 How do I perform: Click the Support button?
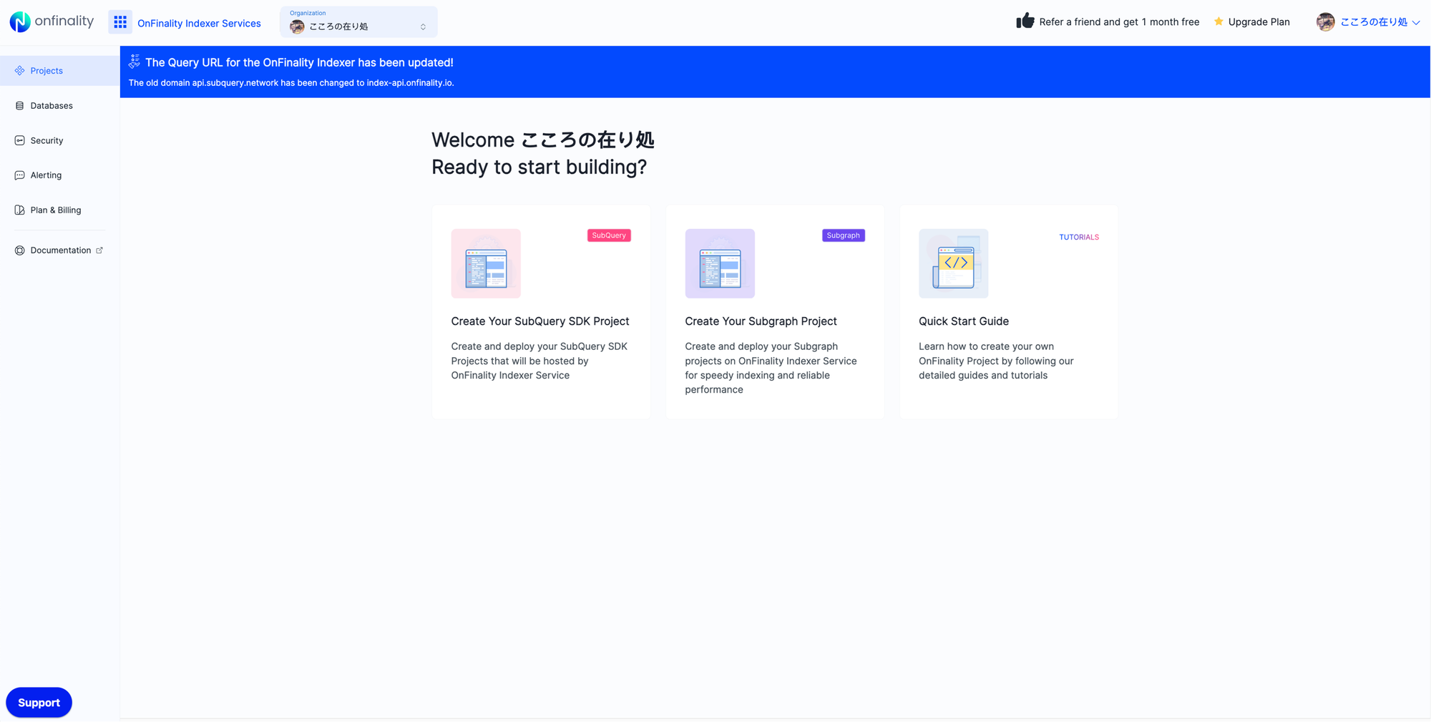(39, 702)
